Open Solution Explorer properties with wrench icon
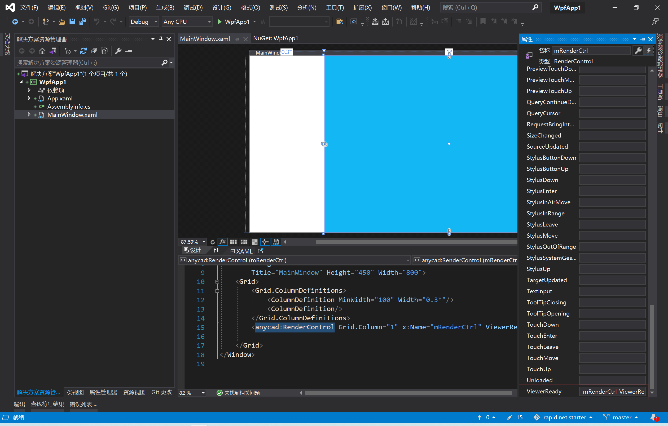This screenshot has width=668, height=426. [x=119, y=51]
